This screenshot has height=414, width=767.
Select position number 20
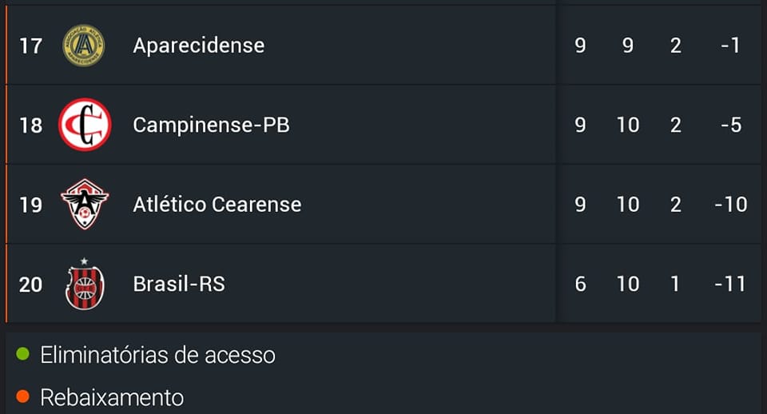(x=30, y=284)
